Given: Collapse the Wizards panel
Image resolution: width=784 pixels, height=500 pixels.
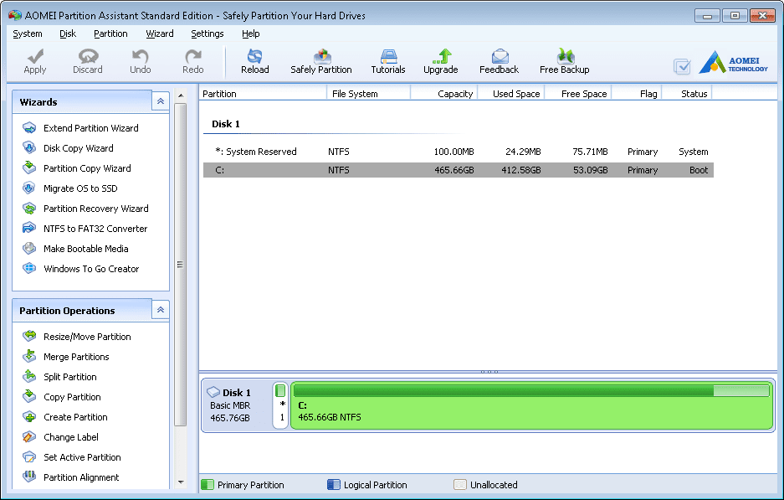Looking at the screenshot, I should pos(160,101).
